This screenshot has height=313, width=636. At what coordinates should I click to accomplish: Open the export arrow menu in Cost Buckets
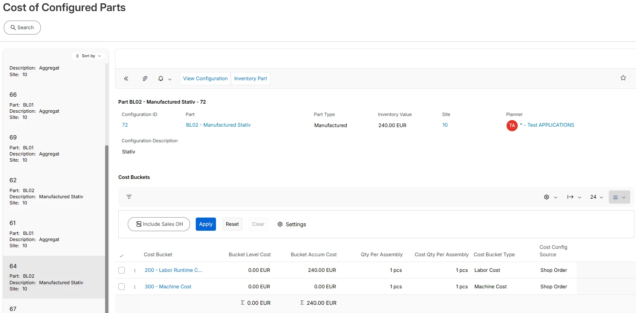574,197
